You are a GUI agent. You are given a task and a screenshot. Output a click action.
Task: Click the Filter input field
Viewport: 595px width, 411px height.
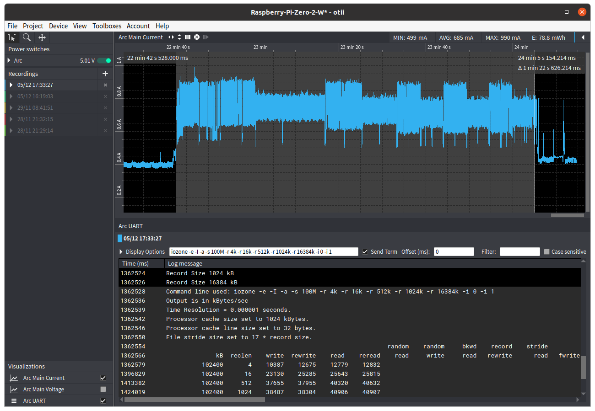[x=520, y=251]
